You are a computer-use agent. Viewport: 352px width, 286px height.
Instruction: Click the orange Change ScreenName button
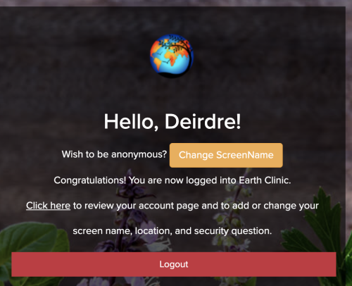tap(226, 155)
